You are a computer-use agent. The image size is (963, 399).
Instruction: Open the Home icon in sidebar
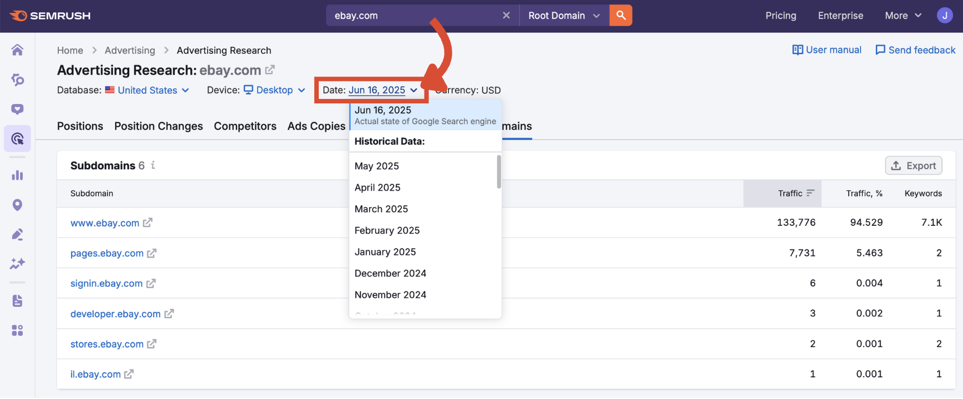click(17, 50)
